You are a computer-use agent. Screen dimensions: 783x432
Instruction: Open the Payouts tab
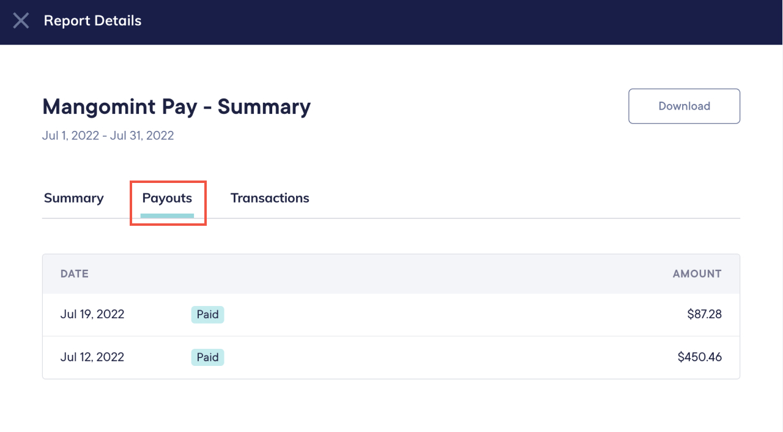pyautogui.click(x=167, y=198)
